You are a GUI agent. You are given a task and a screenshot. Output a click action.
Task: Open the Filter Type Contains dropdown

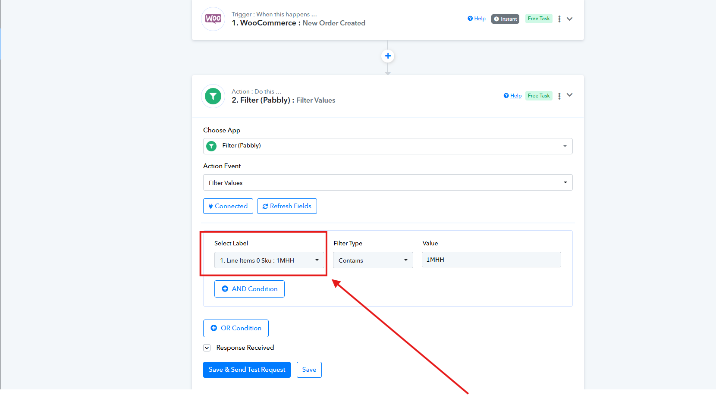[x=373, y=260]
